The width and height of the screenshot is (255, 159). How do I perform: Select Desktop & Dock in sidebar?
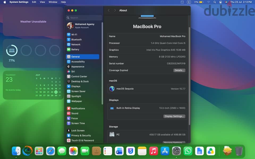pyautogui.click(x=83, y=81)
